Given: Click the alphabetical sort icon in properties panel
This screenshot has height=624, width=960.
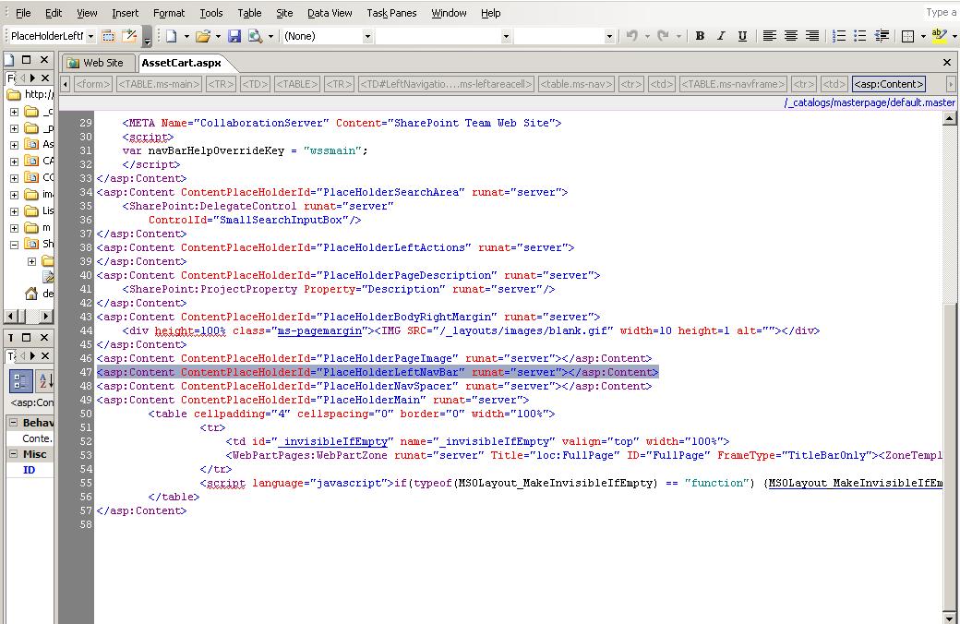Looking at the screenshot, I should click(44, 381).
